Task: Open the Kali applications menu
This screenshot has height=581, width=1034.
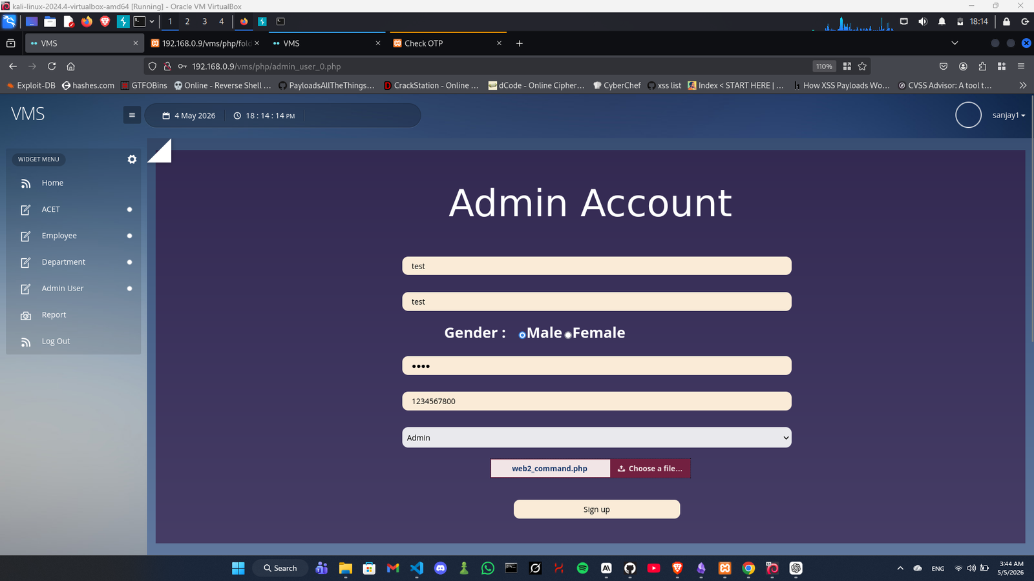Action: tap(9, 21)
